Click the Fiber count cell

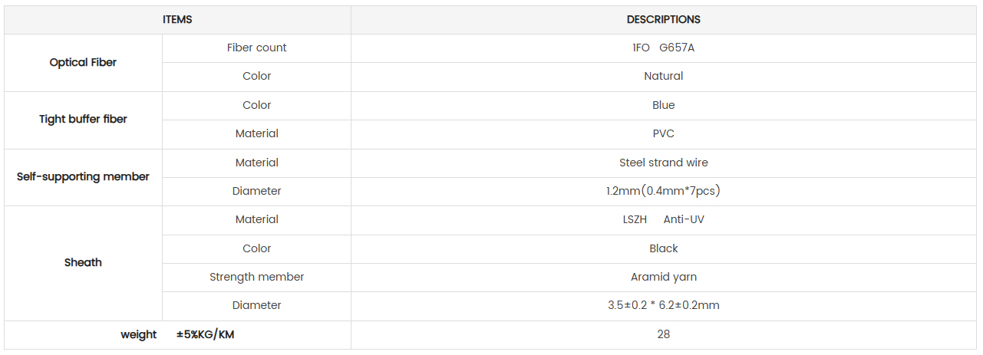click(257, 48)
